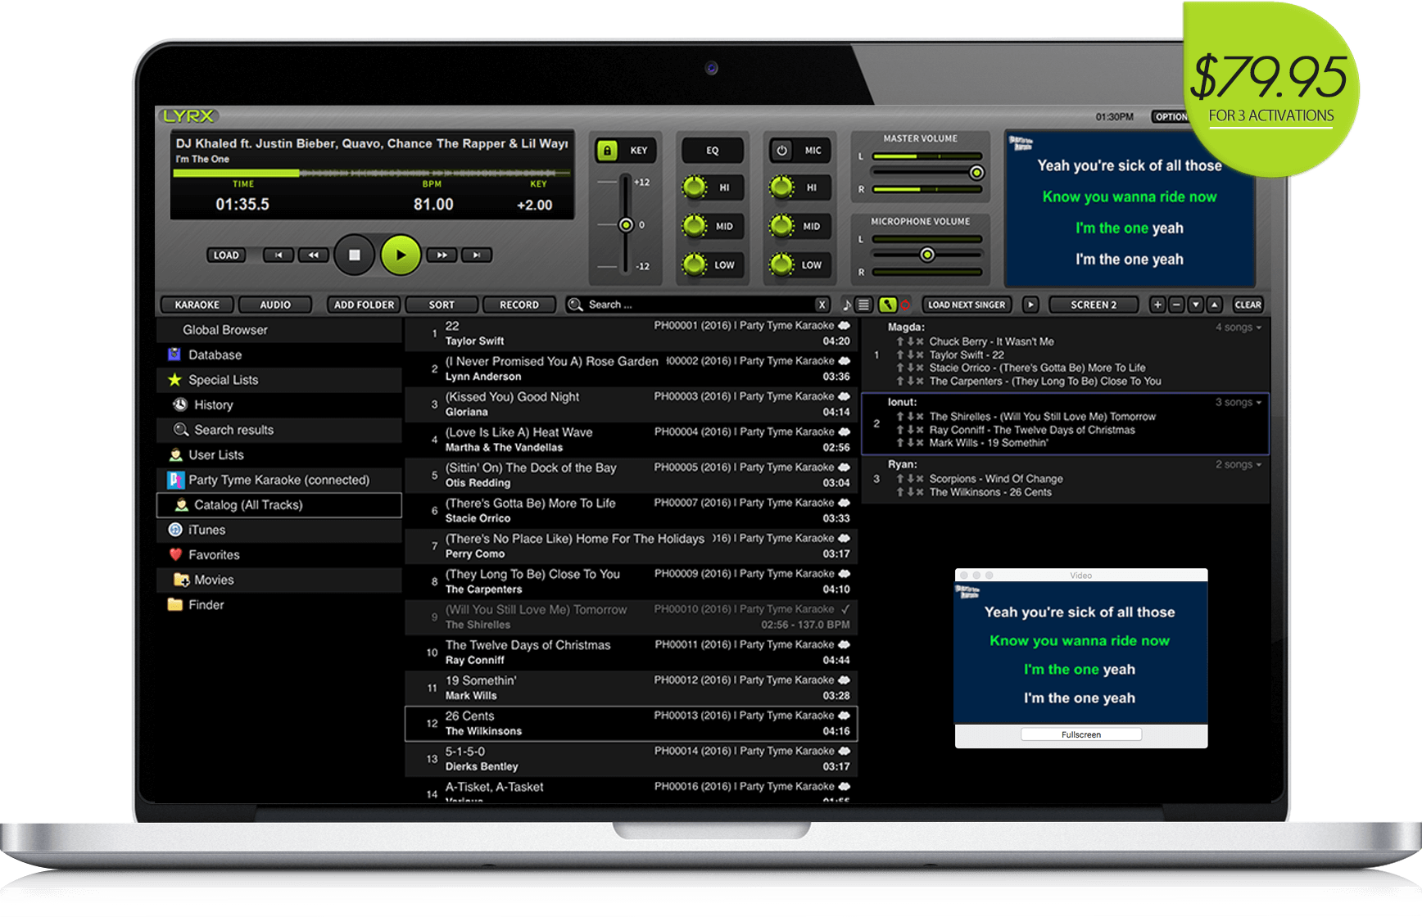Remove Chuck Berry - It Wasn't Me from queue
Viewport: 1422px width, 917px height.
(920, 342)
